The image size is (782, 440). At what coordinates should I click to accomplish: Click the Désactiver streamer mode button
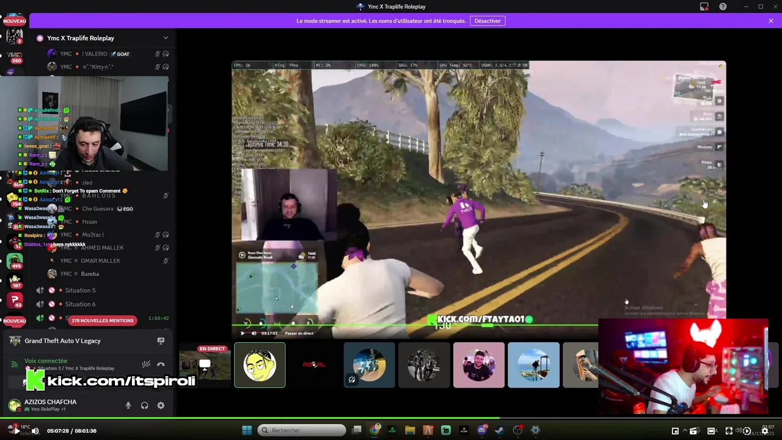click(x=488, y=21)
